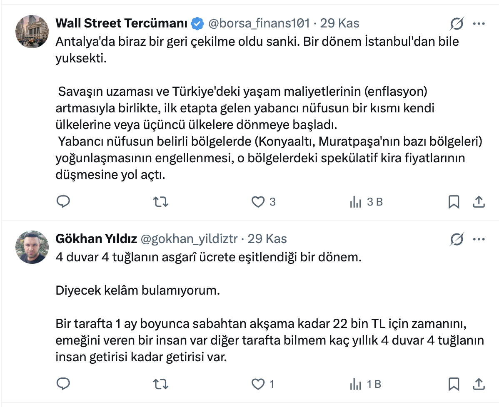Viewport: 499px width, 407px height.
Task: Open Grok icon on Wall Street Tercümanı tweet
Action: pyautogui.click(x=457, y=24)
